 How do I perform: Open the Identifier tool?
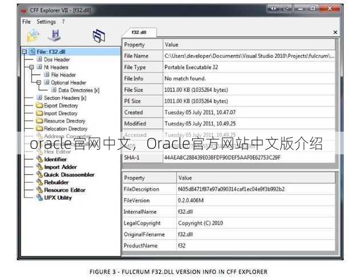(56, 159)
